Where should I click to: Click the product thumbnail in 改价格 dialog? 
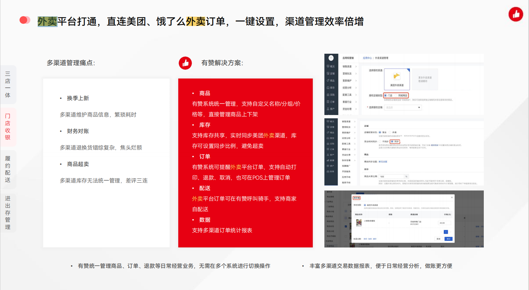[x=359, y=223]
